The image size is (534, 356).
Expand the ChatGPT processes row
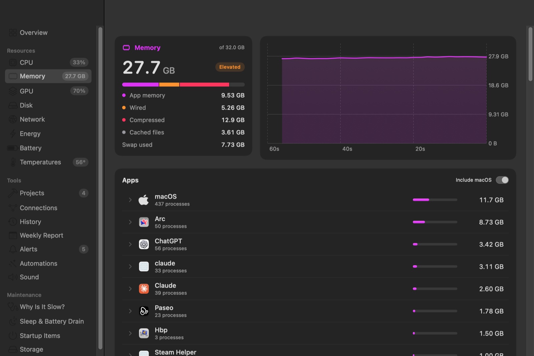(130, 244)
